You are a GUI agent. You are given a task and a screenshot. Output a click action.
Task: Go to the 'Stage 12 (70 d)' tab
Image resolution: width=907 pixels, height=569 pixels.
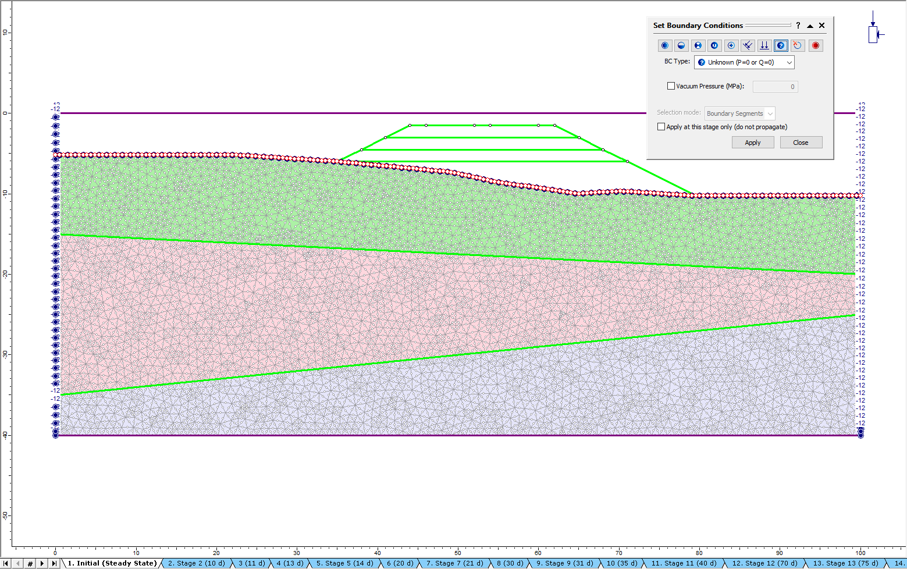[764, 563]
